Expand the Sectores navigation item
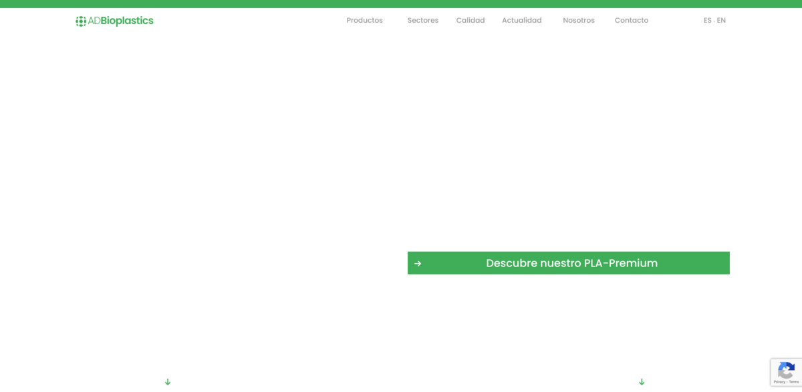802x392 pixels. tap(422, 21)
